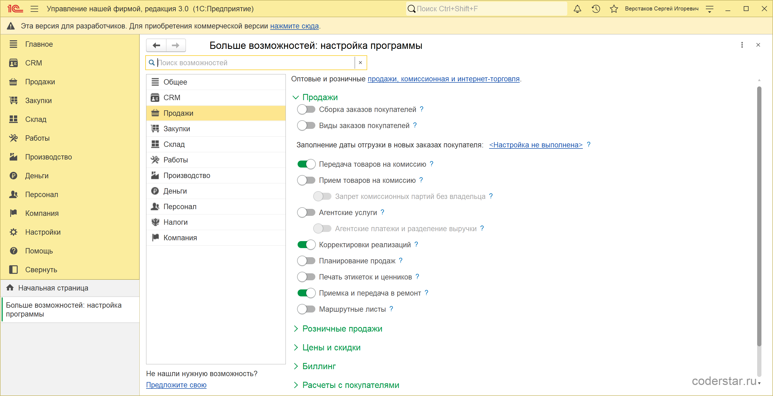Open Настройки in the left sidebar
Image resolution: width=773 pixels, height=396 pixels.
click(70, 232)
